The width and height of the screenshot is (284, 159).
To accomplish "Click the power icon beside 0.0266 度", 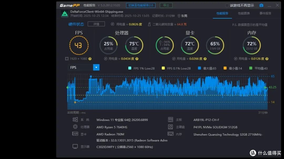I will click(174, 59).
